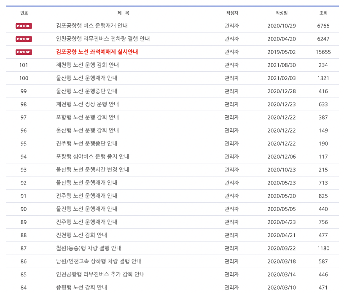Click the 작성일 column header
Image resolution: width=344 pixels, height=293 pixels.
pyautogui.click(x=282, y=13)
